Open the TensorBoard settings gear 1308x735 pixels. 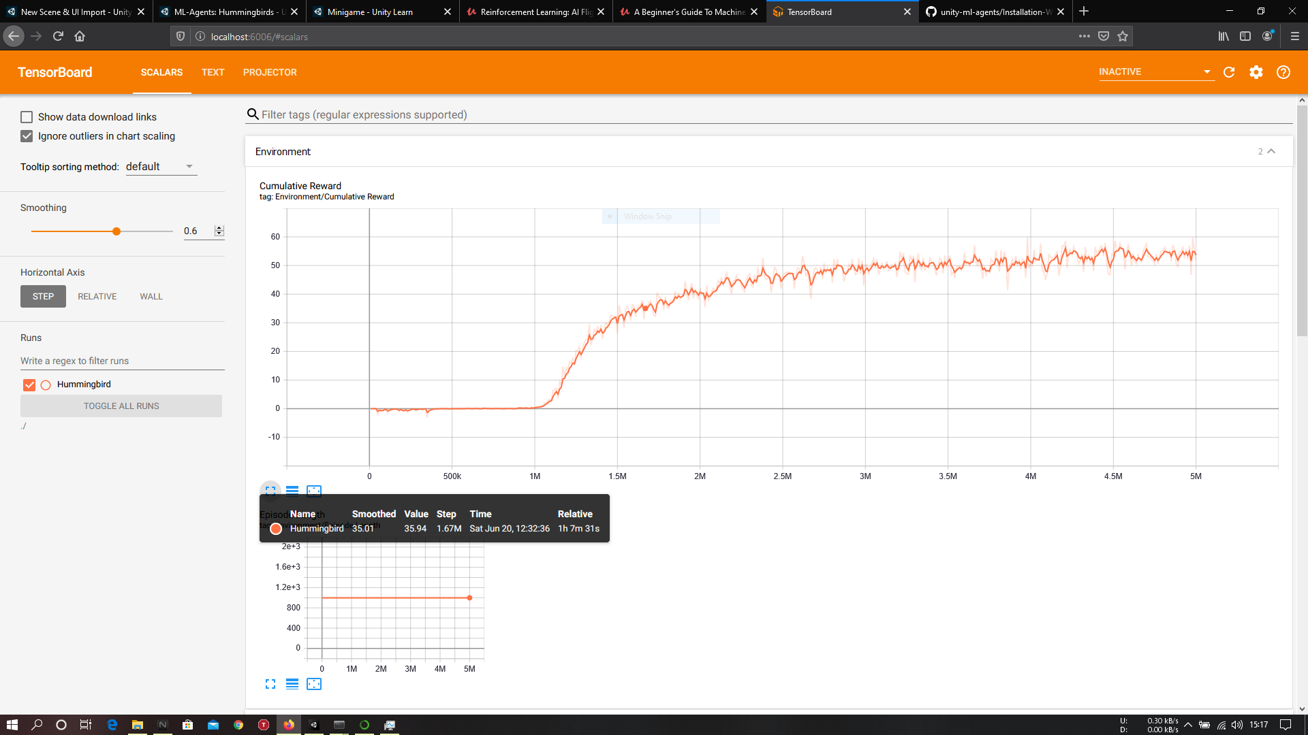(1256, 72)
